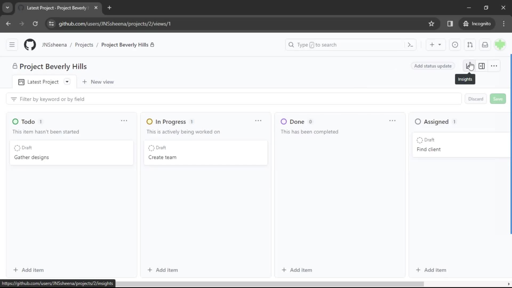Open notifications panel
This screenshot has width=512, height=288.
pos(485,45)
